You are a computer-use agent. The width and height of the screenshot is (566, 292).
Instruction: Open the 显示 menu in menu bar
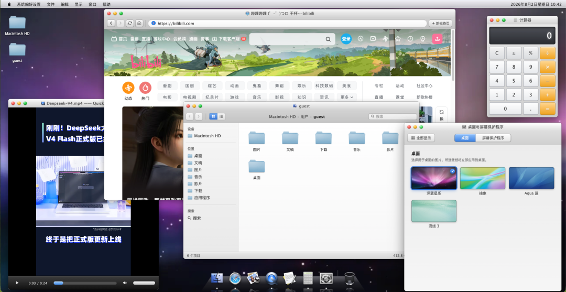pos(78,4)
